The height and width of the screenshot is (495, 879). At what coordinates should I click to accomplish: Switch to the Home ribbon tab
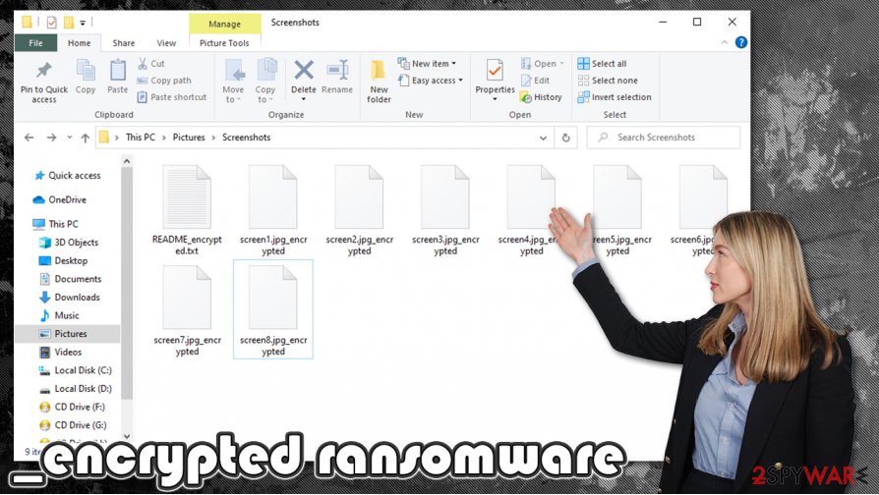[x=79, y=43]
